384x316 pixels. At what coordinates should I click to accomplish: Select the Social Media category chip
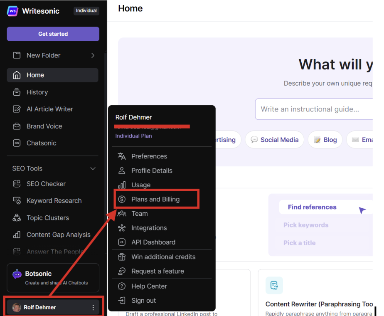coord(275,140)
